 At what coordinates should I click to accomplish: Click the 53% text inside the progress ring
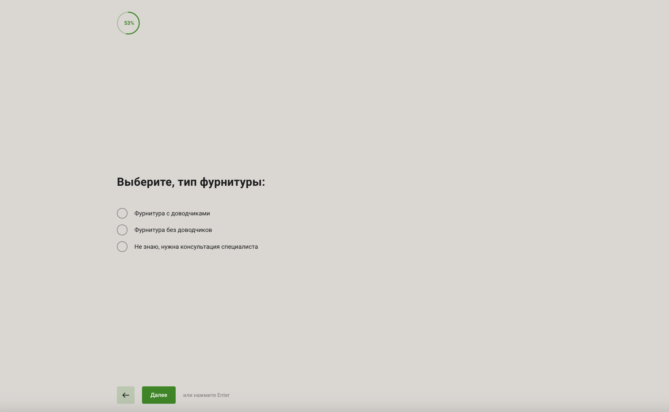pos(129,23)
